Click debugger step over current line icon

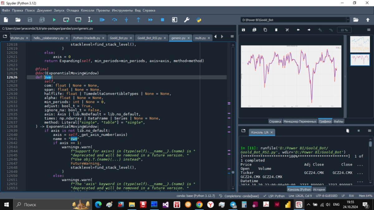114,20
